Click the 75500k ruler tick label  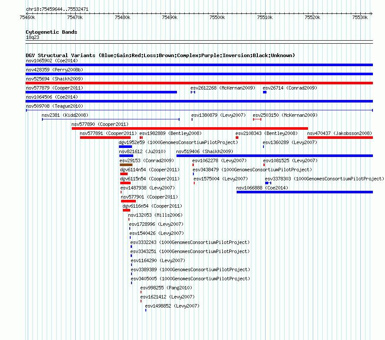(x=217, y=17)
